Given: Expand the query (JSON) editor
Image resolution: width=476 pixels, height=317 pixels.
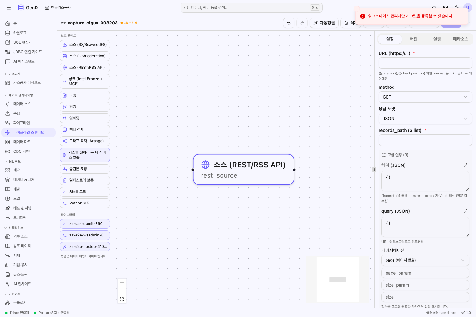Looking at the screenshot, I should click(466, 211).
